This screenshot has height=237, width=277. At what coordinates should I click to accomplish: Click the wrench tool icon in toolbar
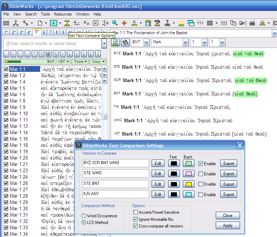26,23
